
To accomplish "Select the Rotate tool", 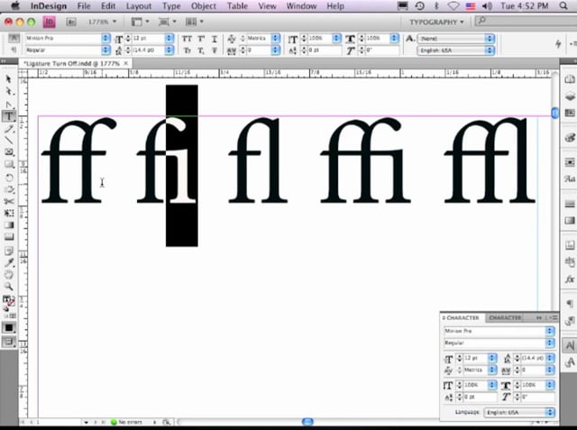I will click(9, 178).
